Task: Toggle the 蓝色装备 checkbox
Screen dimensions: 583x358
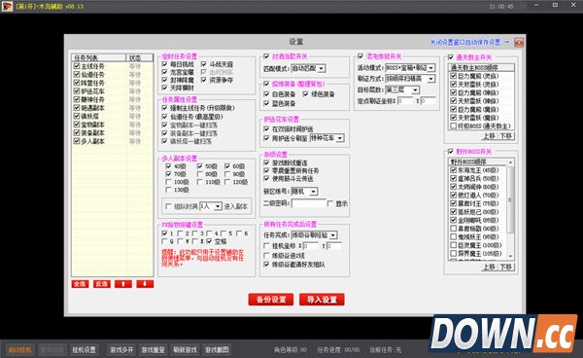Action: pyautogui.click(x=266, y=103)
